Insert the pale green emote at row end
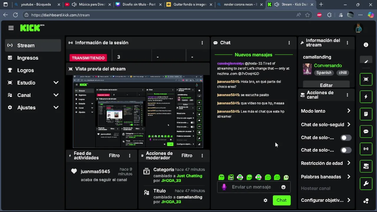The height and width of the screenshot is (212, 377). point(286,177)
